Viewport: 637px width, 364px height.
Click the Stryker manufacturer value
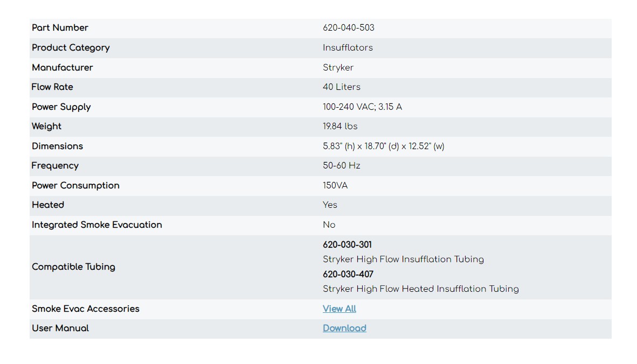click(338, 68)
